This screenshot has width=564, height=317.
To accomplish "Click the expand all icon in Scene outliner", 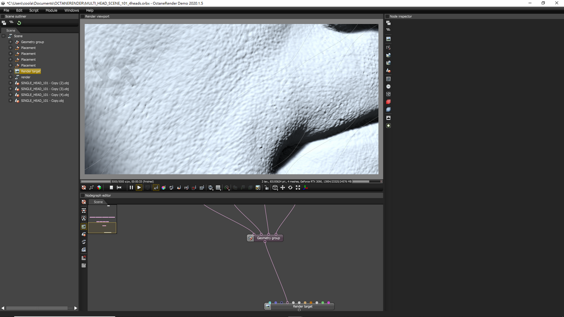I will click(4, 23).
